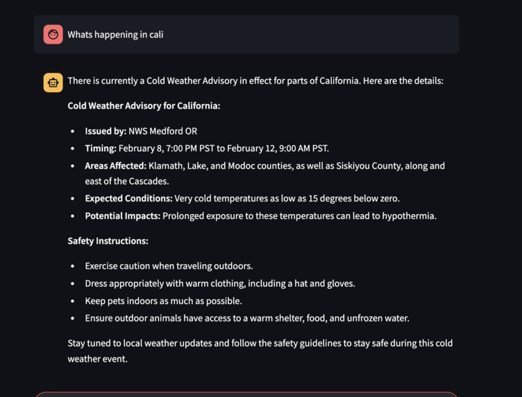Focus the chat input box at bottom
This screenshot has height=397, width=522.
click(x=246, y=394)
